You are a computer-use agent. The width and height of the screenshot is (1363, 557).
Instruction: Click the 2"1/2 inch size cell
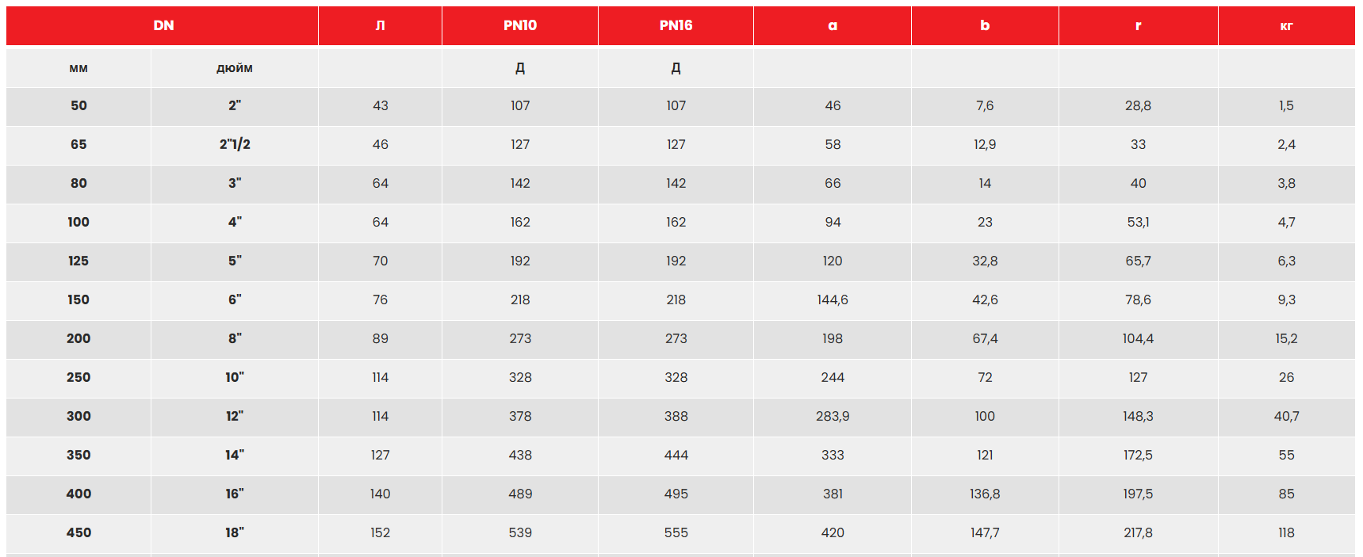click(235, 144)
